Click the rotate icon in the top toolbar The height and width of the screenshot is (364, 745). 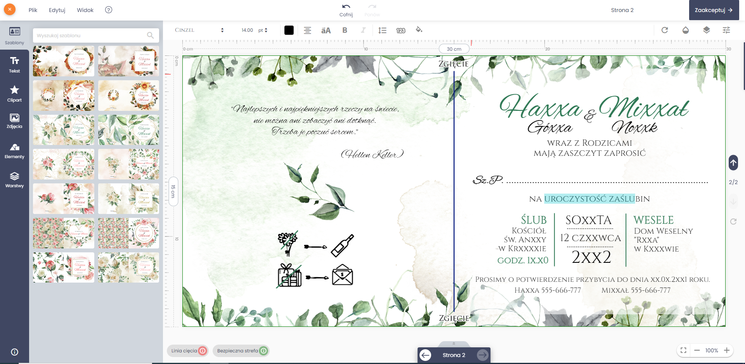pyautogui.click(x=665, y=30)
